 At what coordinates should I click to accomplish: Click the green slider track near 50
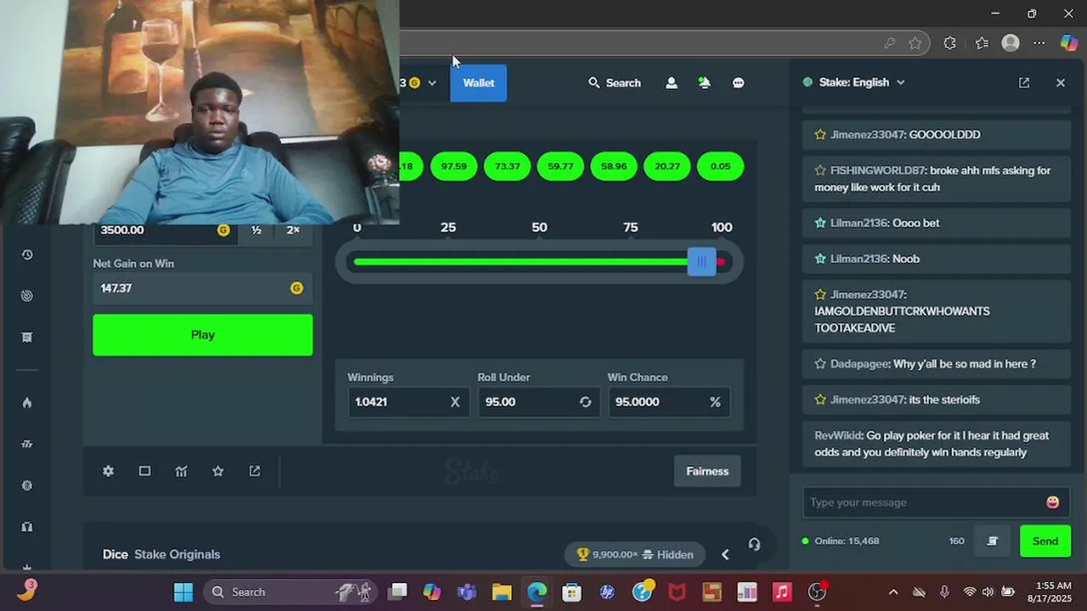(539, 261)
